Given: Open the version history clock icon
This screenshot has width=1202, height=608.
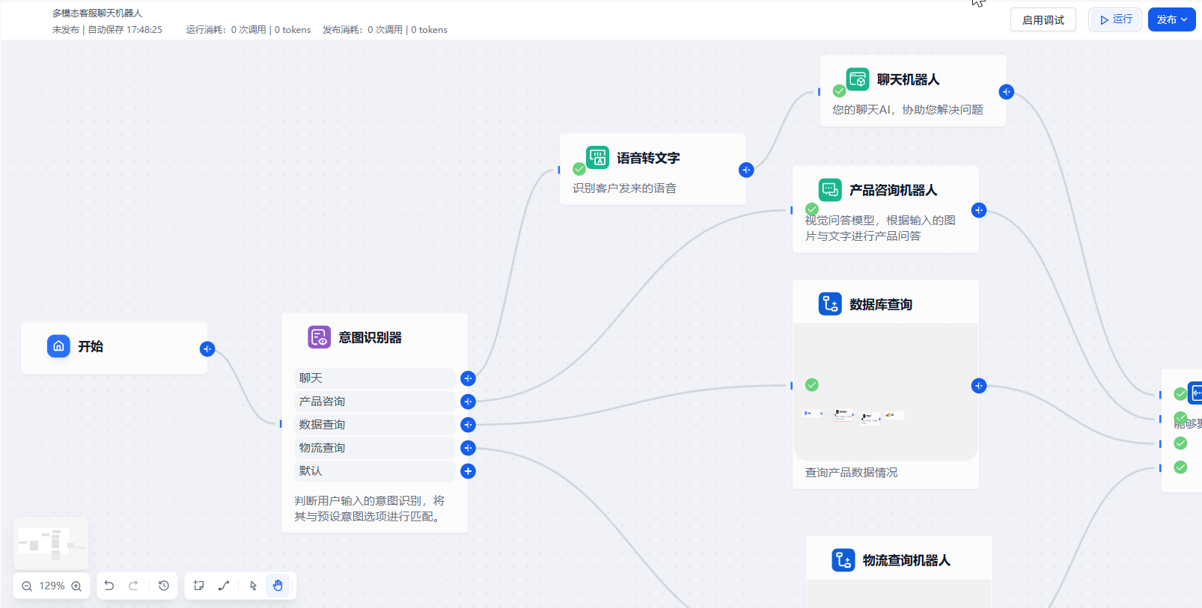Looking at the screenshot, I should coord(164,586).
